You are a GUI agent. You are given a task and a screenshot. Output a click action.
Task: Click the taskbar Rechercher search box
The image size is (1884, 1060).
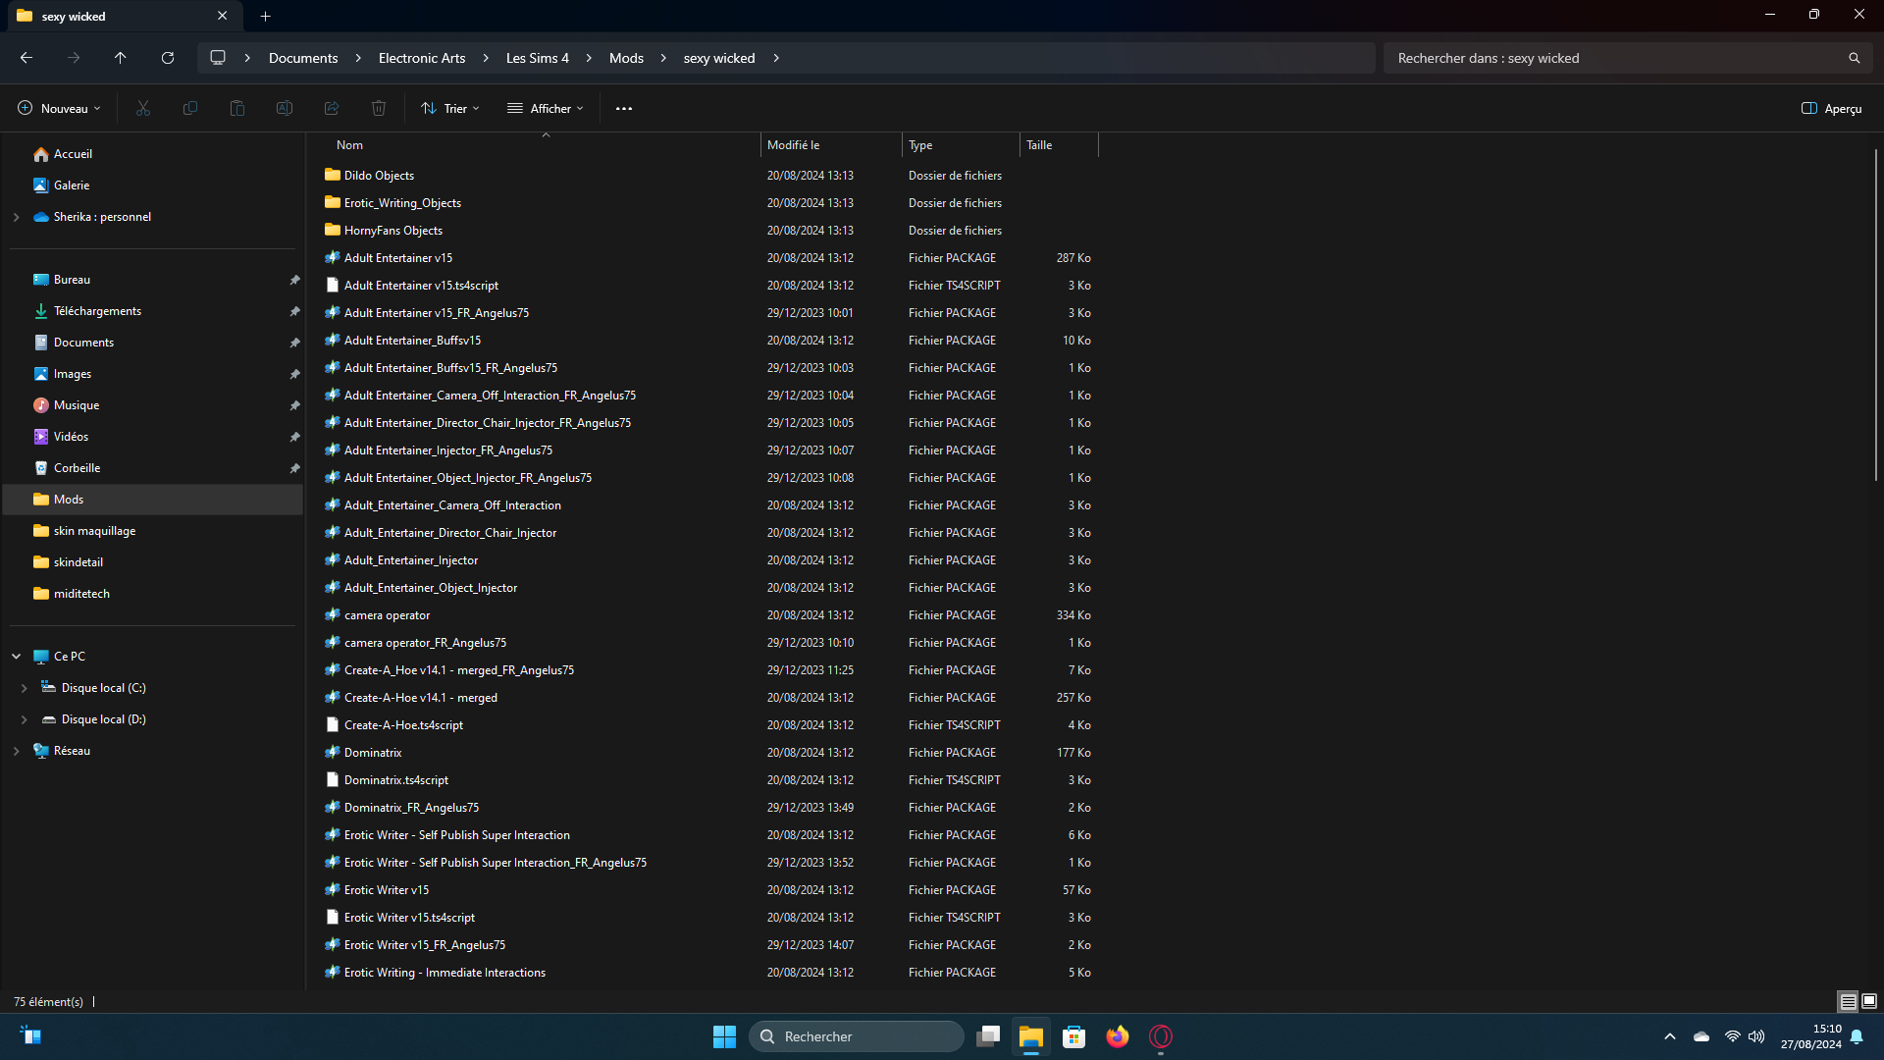[857, 1036]
